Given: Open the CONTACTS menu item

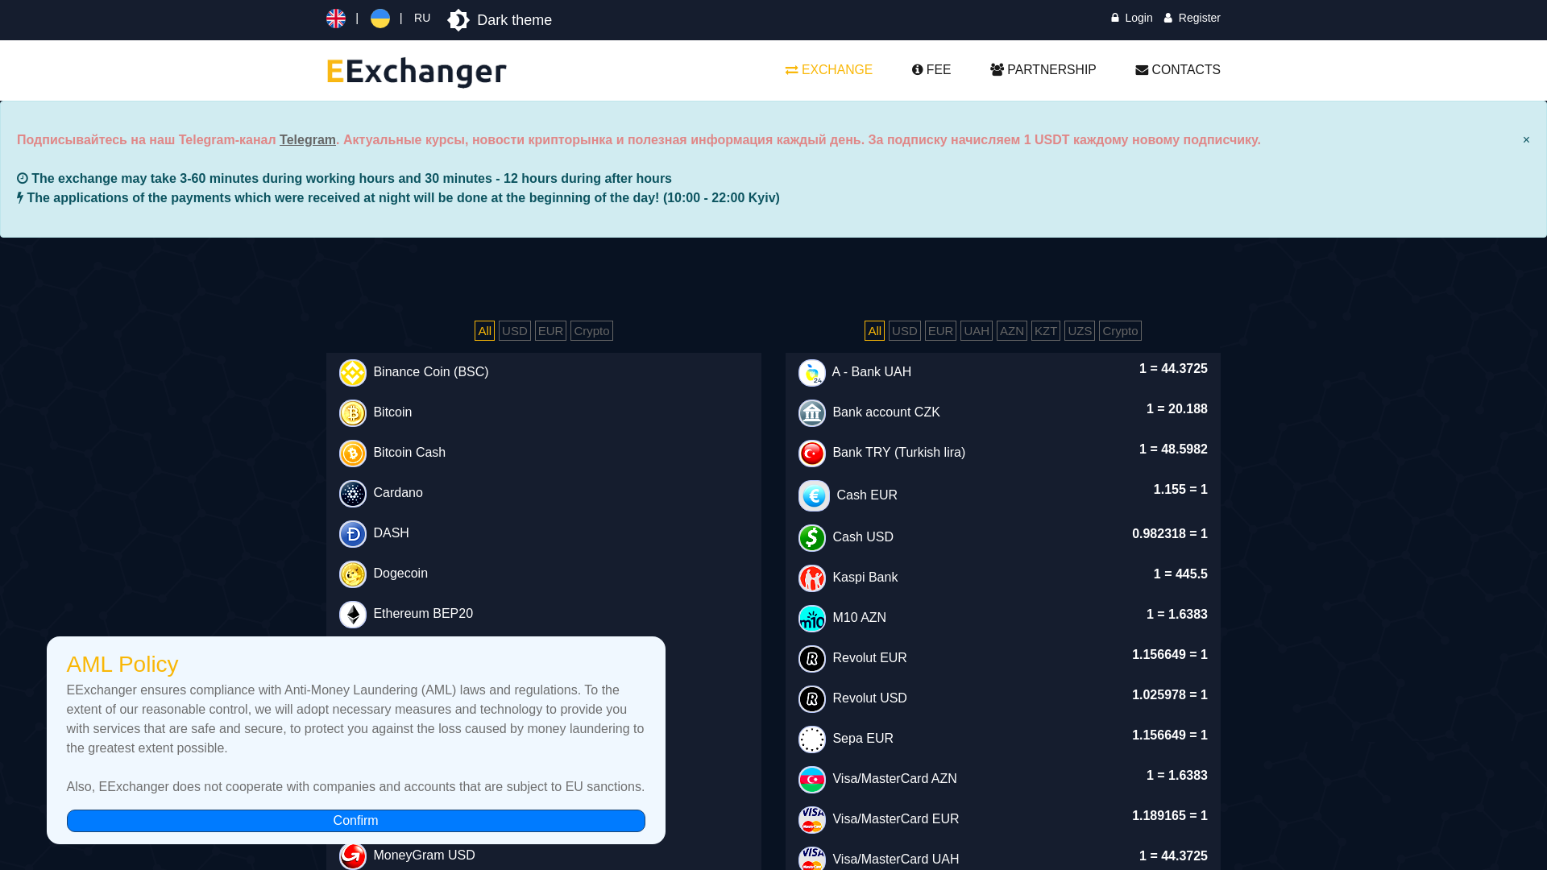Looking at the screenshot, I should [1178, 70].
